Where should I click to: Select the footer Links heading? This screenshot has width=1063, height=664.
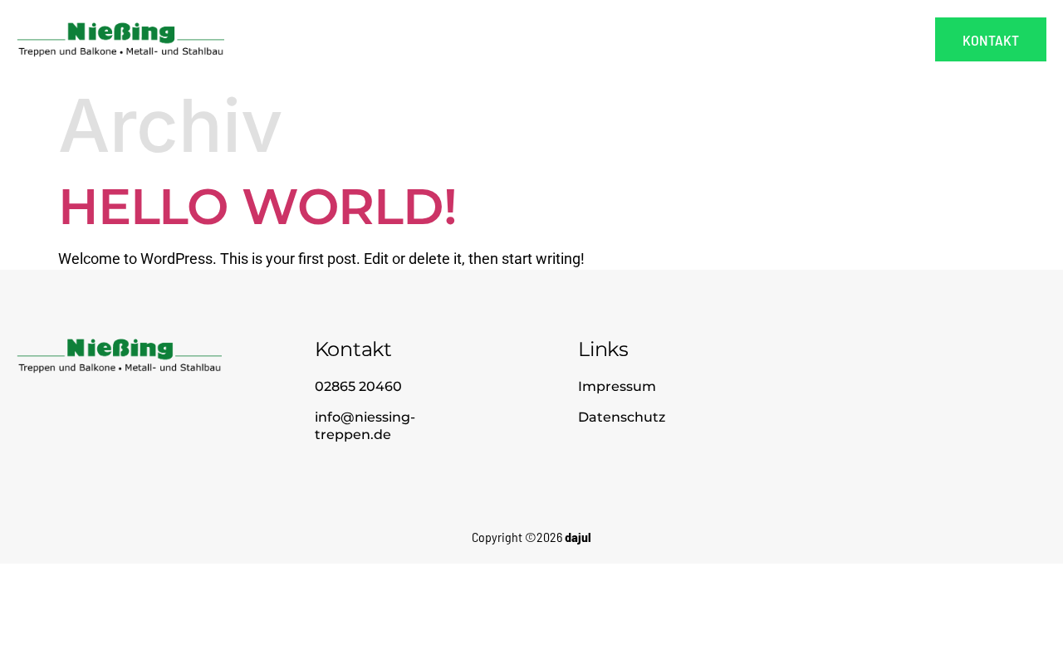603,349
